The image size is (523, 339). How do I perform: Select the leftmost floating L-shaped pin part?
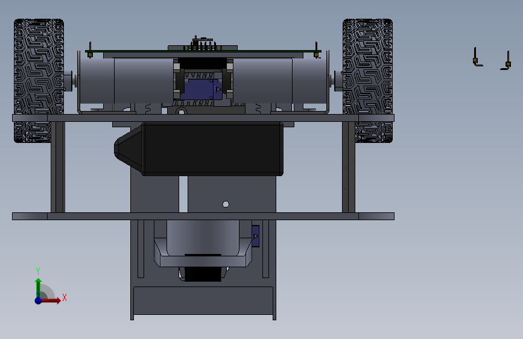477,58
